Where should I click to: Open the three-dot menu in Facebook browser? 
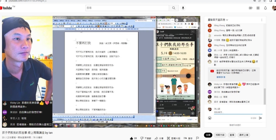tap(196, 24)
